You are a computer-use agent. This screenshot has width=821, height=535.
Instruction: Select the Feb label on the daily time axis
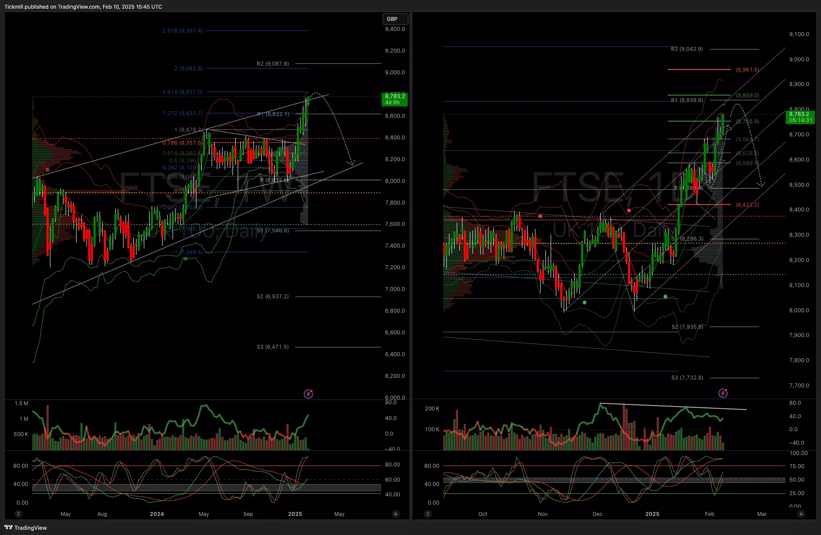point(709,514)
